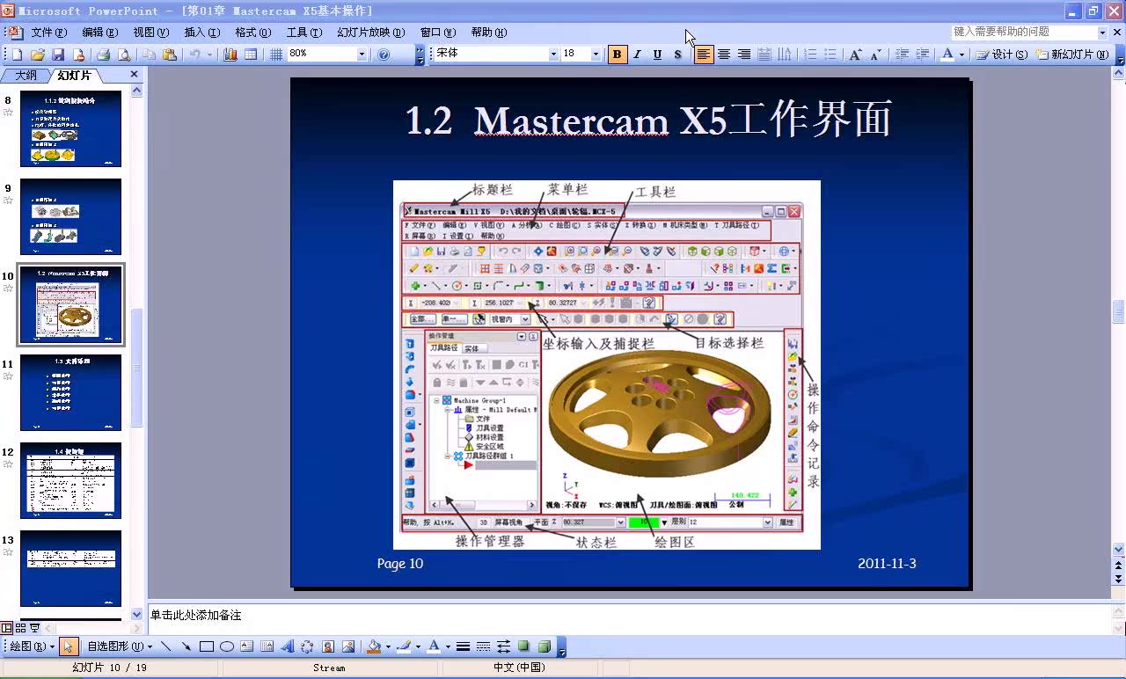Open the PowerPoint Help question mark icon
Screen dimensions: 1126x679
(384, 55)
